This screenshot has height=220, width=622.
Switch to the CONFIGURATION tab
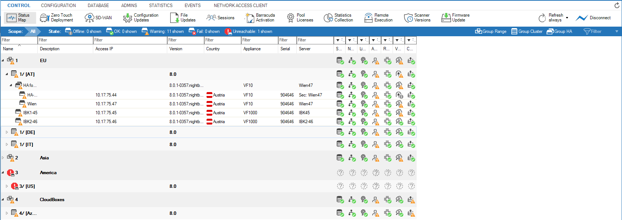coord(58,6)
